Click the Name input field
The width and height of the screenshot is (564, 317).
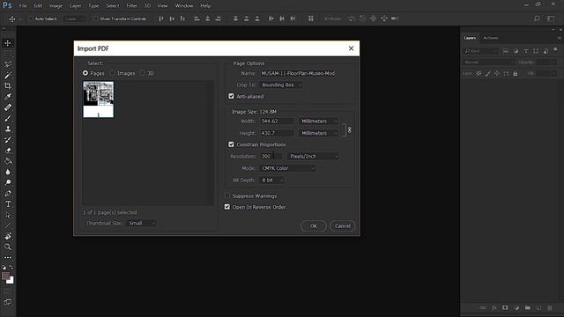click(298, 73)
